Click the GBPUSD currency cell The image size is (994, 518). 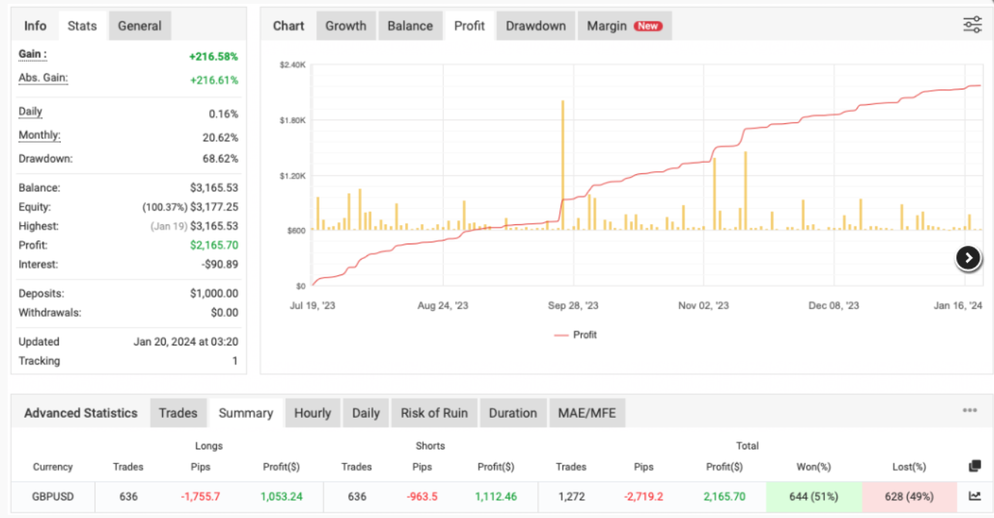[53, 496]
